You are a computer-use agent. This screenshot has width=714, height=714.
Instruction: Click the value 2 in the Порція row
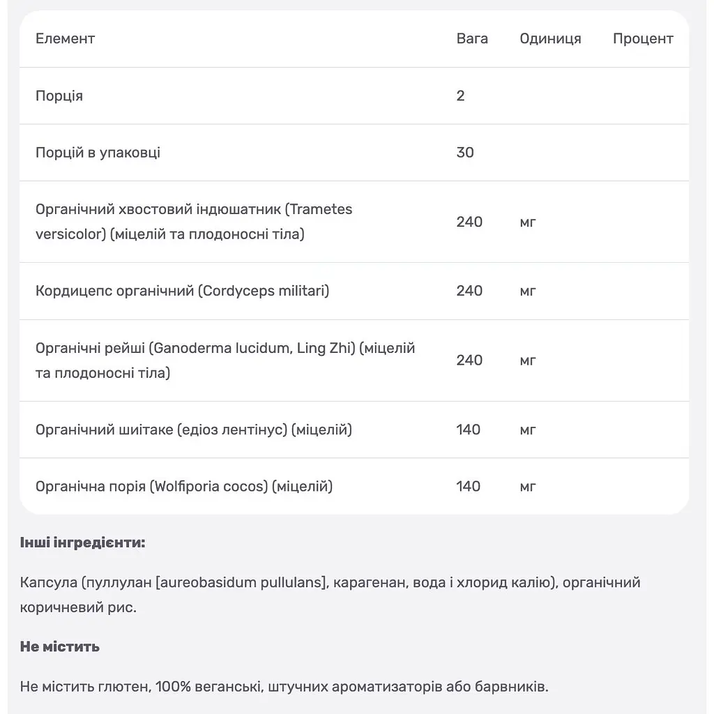tap(460, 96)
